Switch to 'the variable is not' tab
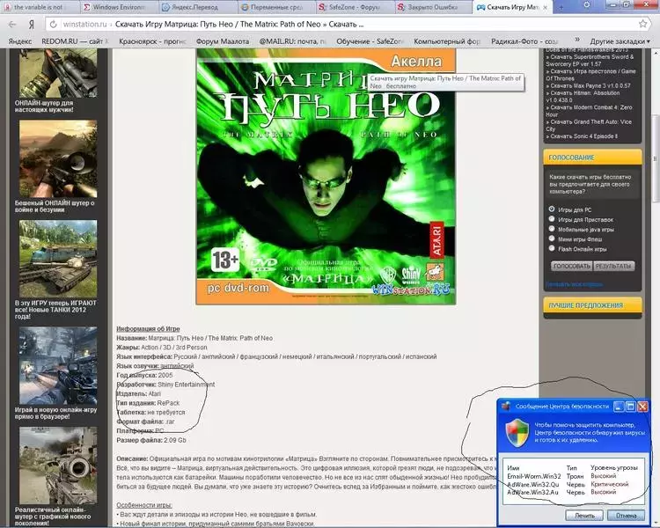This screenshot has height=528, width=660. [x=39, y=7]
